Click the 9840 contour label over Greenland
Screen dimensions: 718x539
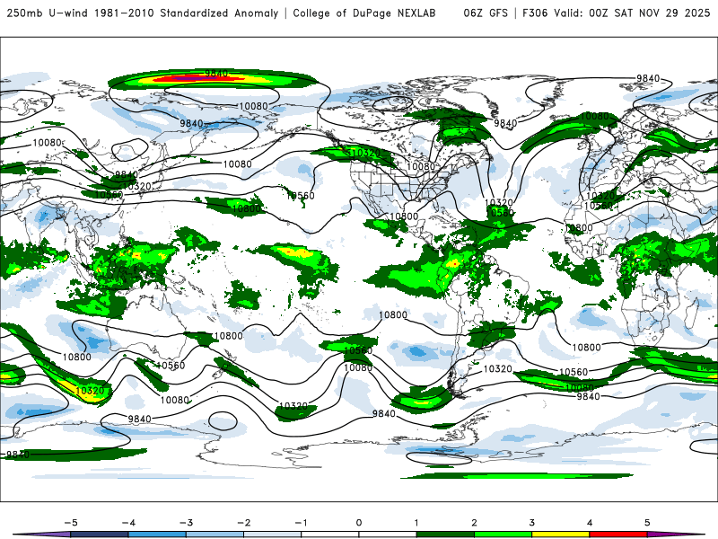pos(505,123)
